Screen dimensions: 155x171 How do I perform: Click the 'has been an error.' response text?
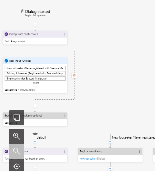click(35, 159)
